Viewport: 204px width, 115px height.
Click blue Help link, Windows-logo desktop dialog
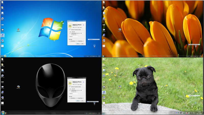pos(83,25)
